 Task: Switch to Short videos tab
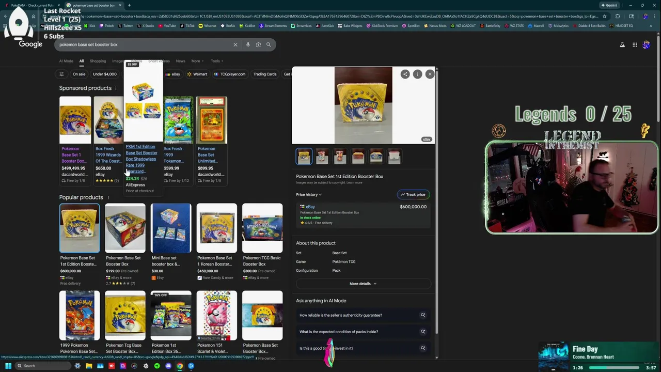click(159, 61)
